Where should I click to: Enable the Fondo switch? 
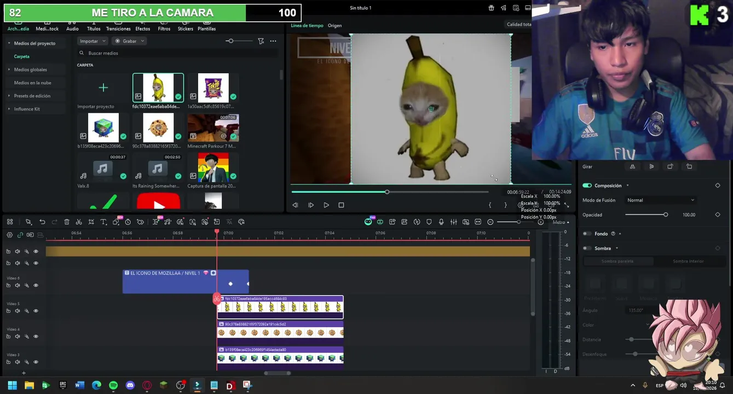(587, 234)
